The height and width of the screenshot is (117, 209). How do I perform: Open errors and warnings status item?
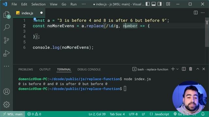click(34, 114)
